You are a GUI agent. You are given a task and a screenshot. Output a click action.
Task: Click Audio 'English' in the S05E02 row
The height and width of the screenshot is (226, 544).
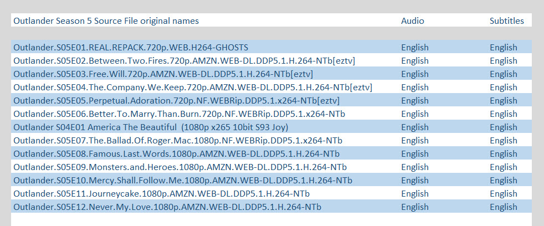pos(414,61)
